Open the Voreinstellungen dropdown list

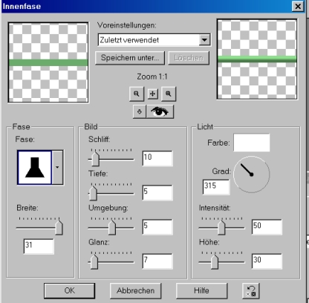point(204,40)
